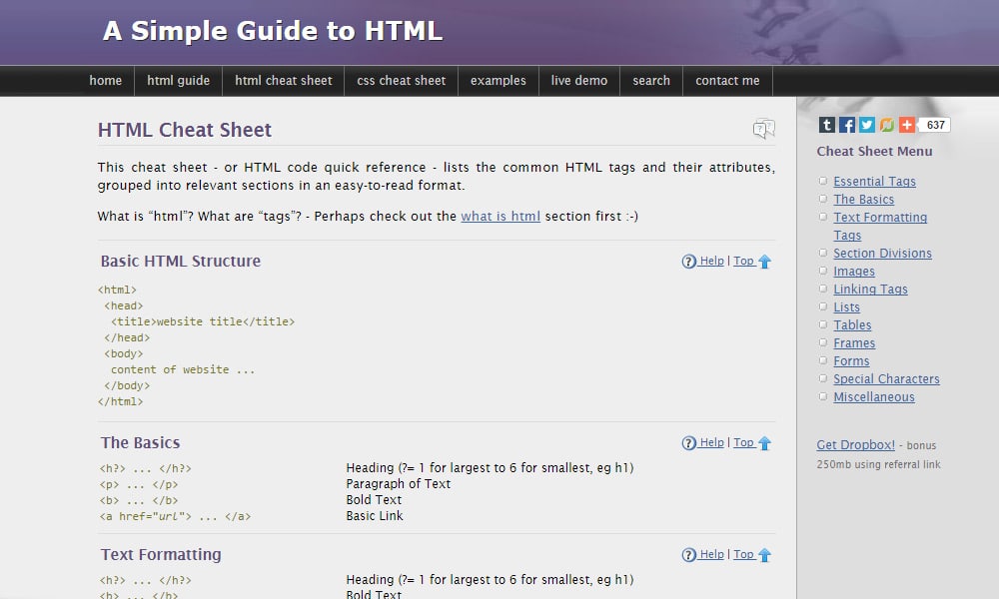The width and height of the screenshot is (999, 599).
Task: Go to Linking Tags in sidebar menu
Action: pyautogui.click(x=870, y=289)
